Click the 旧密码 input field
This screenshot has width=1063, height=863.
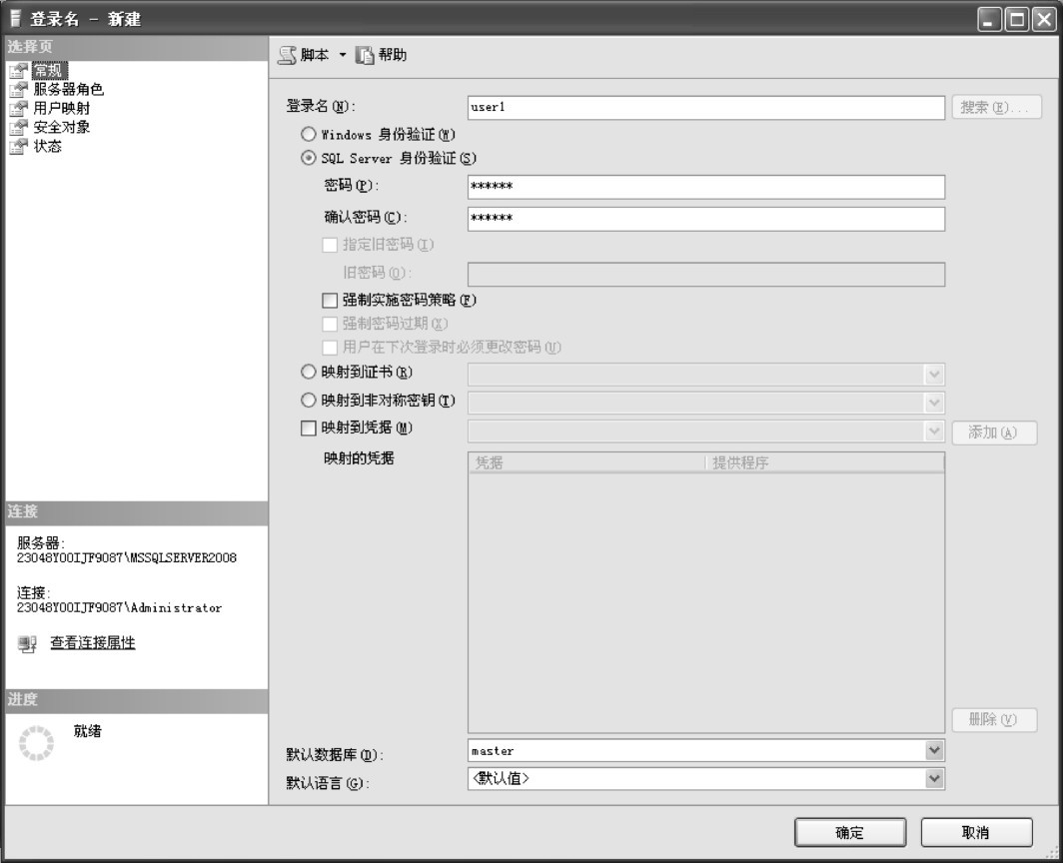(705, 274)
